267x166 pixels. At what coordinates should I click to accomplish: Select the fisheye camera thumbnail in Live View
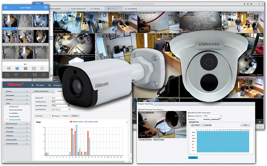pos(41,37)
